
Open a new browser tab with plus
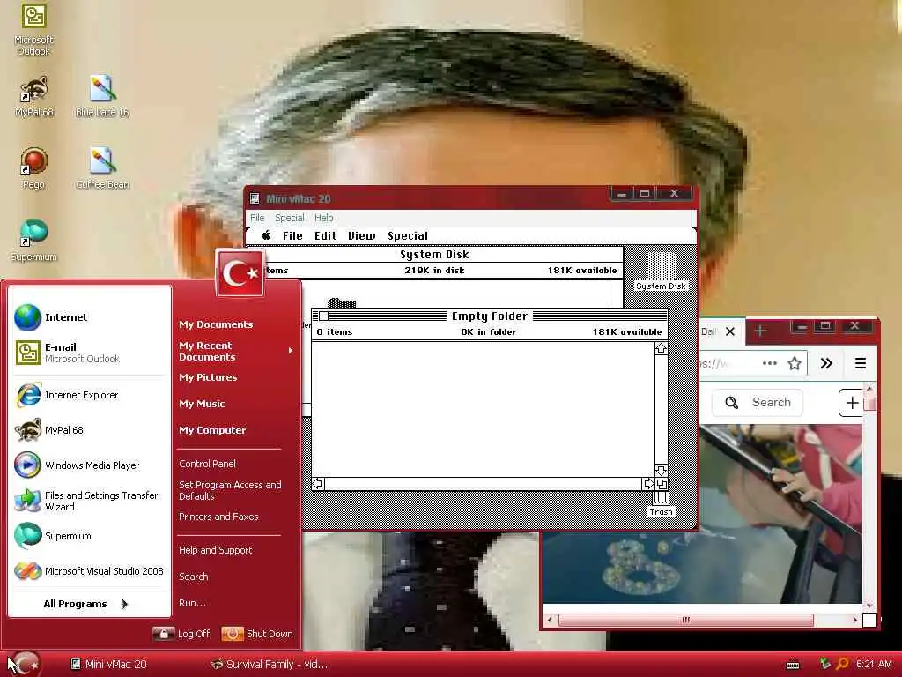[x=760, y=331]
